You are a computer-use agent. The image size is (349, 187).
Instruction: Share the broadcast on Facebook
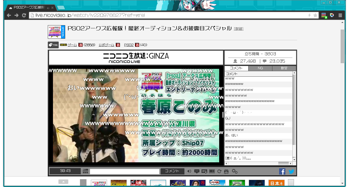[282, 171]
